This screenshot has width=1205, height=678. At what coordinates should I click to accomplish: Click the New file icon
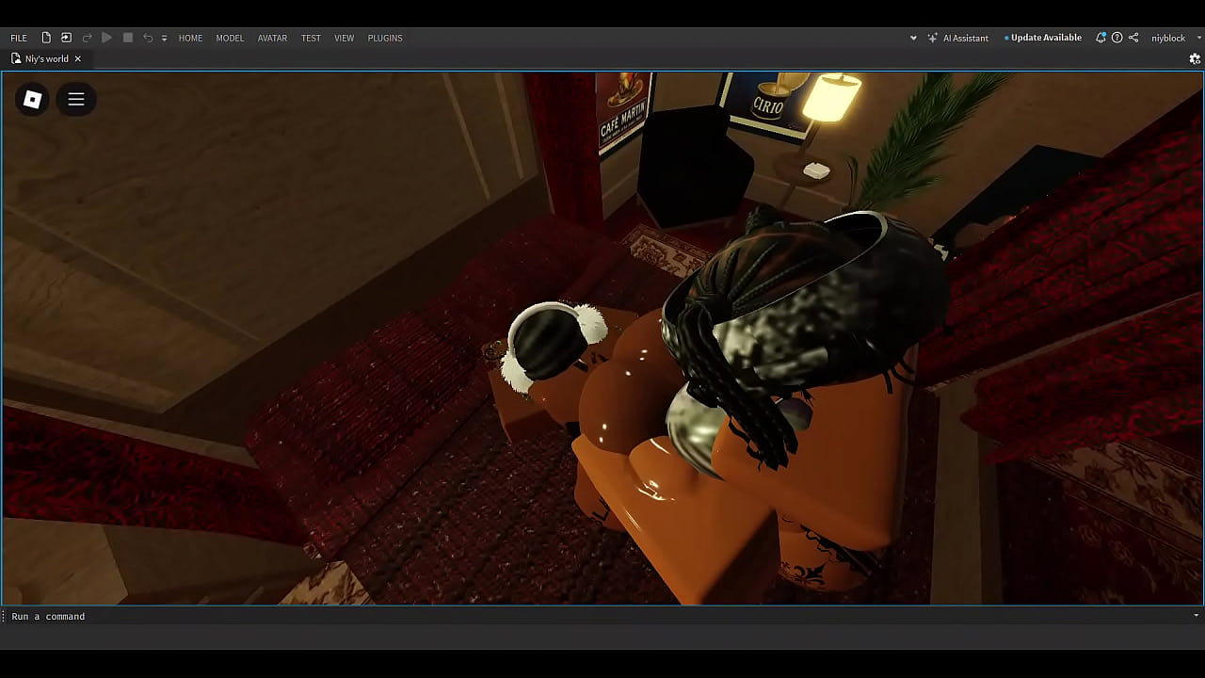(46, 38)
